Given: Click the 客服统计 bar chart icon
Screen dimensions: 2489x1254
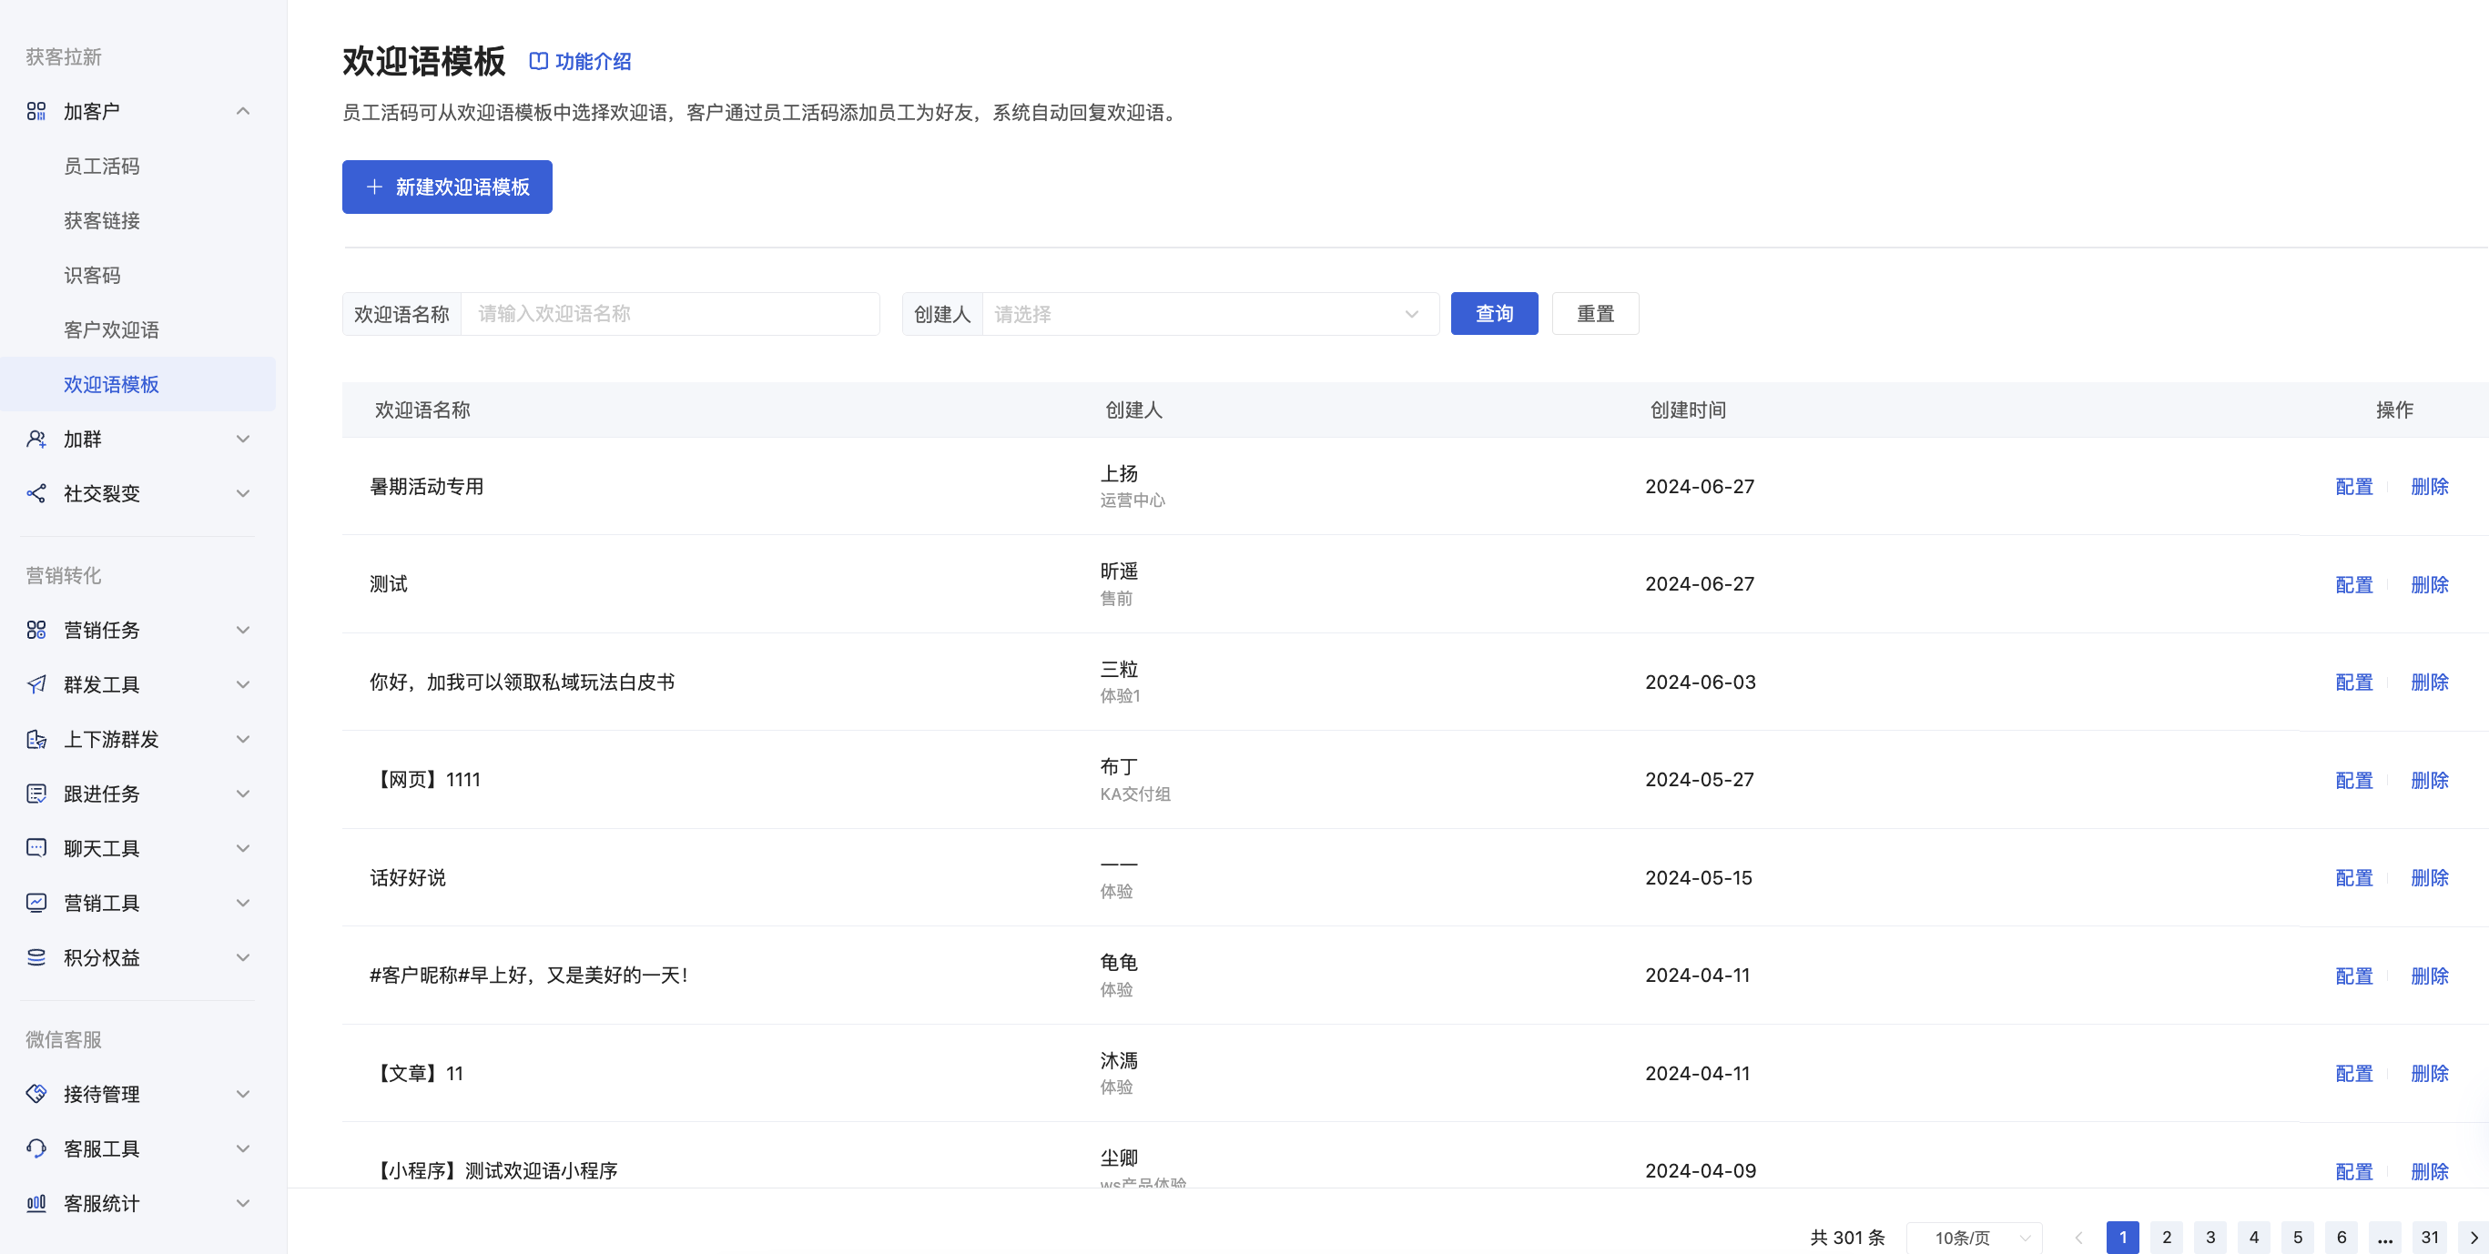Looking at the screenshot, I should point(36,1203).
